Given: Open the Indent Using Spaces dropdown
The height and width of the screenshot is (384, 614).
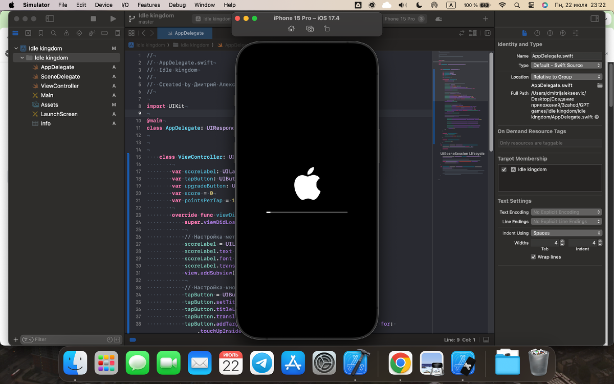Looking at the screenshot, I should pyautogui.click(x=566, y=233).
